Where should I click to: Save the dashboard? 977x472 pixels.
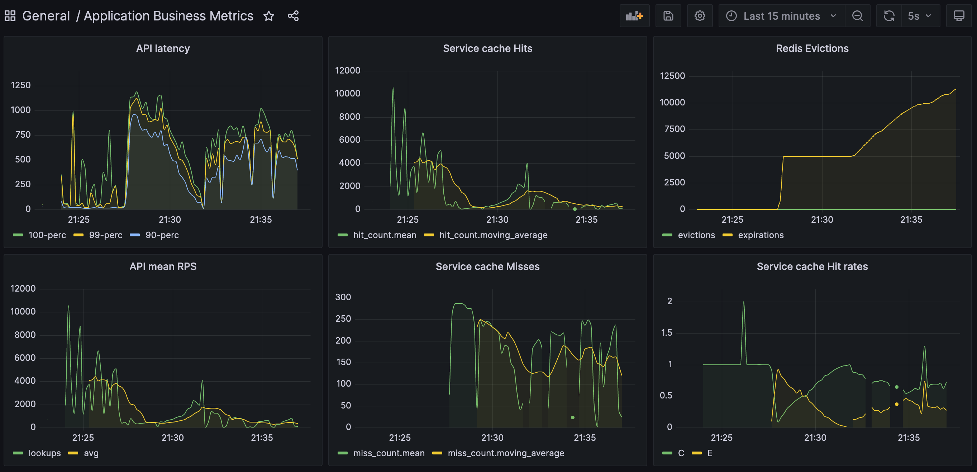[x=668, y=16]
